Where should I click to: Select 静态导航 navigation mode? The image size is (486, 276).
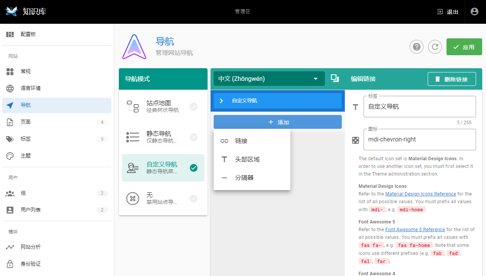click(163, 137)
